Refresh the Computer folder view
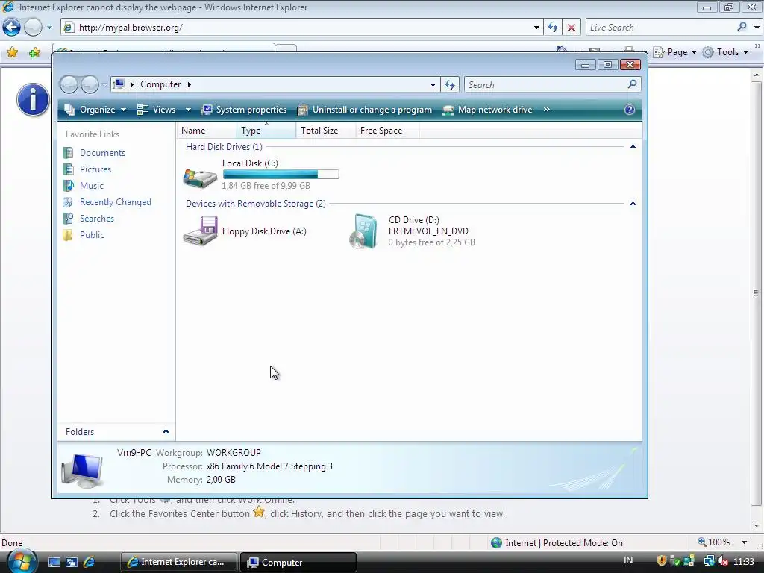 click(x=449, y=85)
